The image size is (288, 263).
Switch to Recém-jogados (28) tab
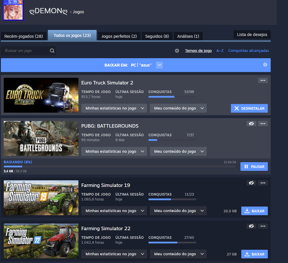(x=24, y=36)
